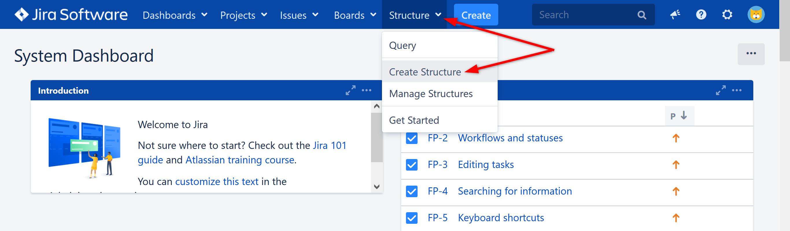Click the Introduction scroll up arrow
Image resolution: width=790 pixels, height=231 pixels.
[377, 106]
